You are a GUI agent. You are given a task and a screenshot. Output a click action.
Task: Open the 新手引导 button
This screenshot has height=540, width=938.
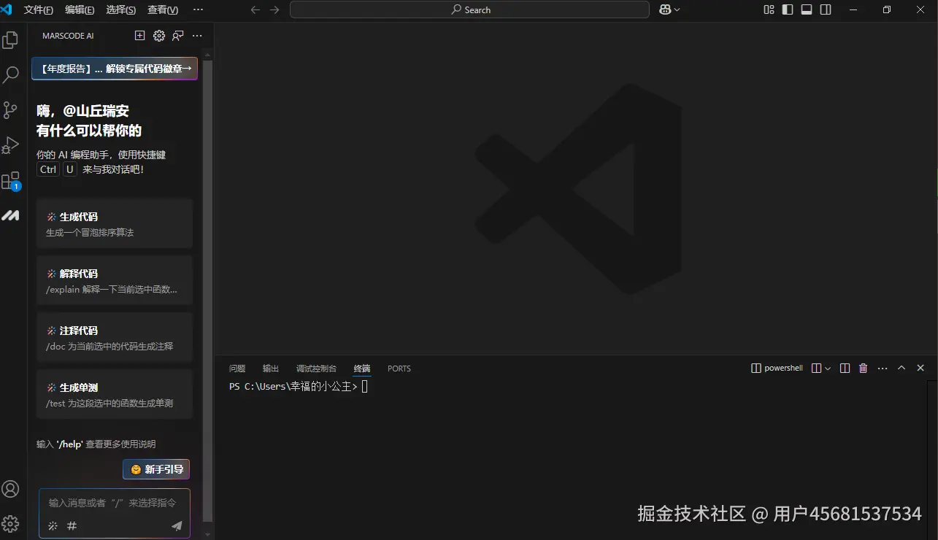pyautogui.click(x=156, y=469)
